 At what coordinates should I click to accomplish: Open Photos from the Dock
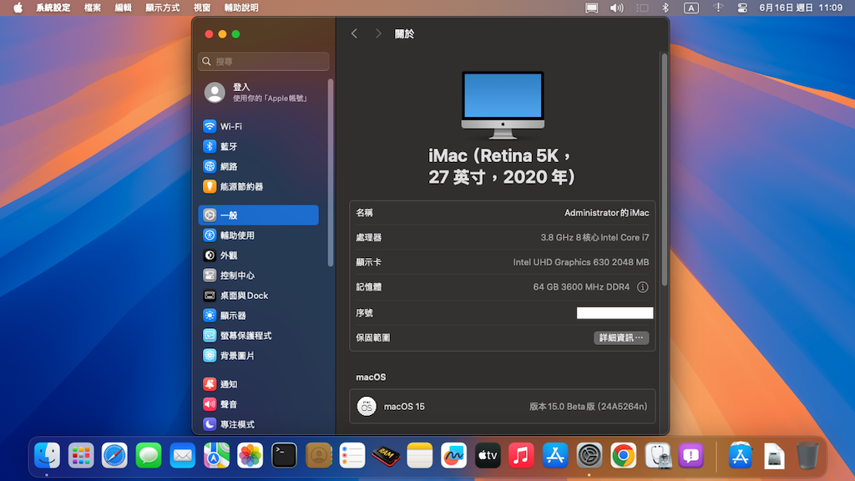250,455
